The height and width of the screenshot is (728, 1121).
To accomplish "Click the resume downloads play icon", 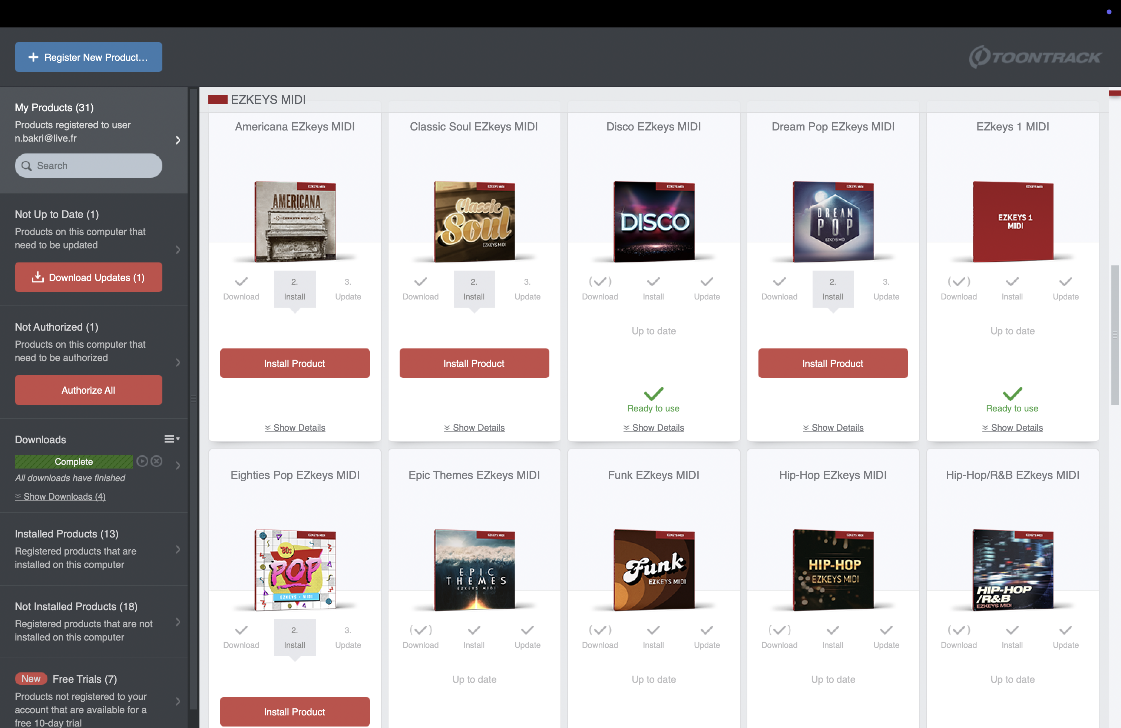I will pyautogui.click(x=142, y=461).
